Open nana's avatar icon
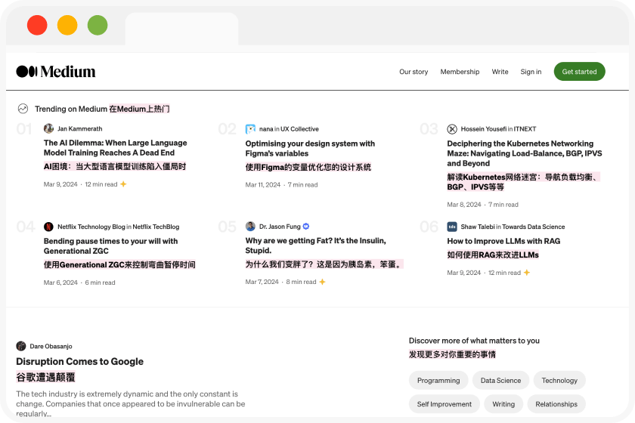Screen dimensions: 635x423 (x=250, y=129)
